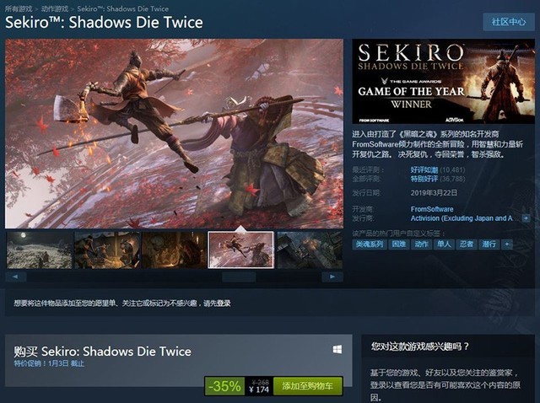Click the 添加至购物车 add to cart button

[x=308, y=386]
